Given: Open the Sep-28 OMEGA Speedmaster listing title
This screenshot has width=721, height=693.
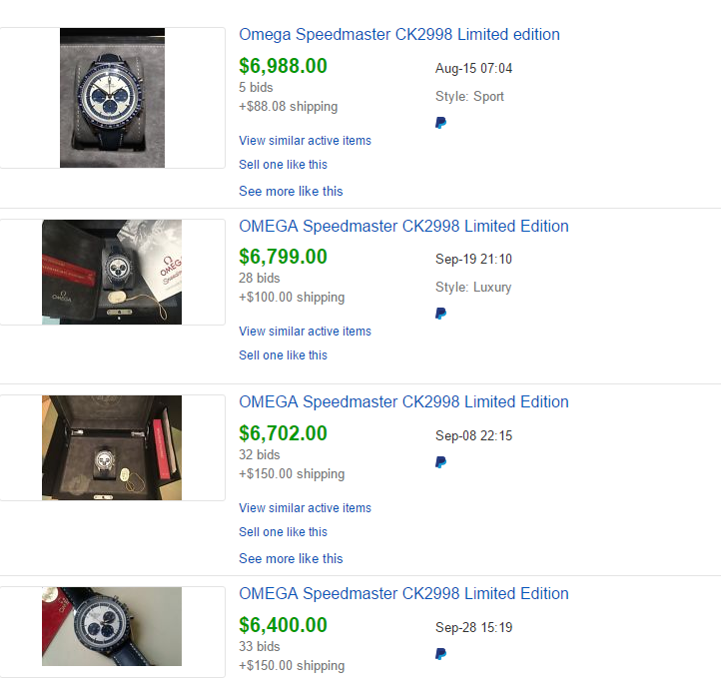Looking at the screenshot, I should coord(403,594).
